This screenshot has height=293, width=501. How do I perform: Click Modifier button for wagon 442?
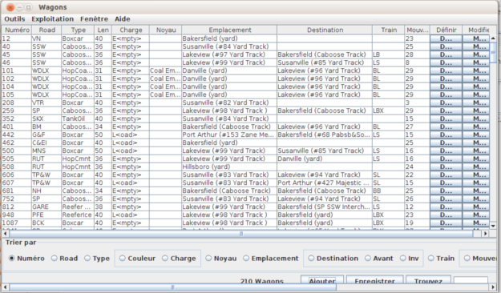point(476,134)
